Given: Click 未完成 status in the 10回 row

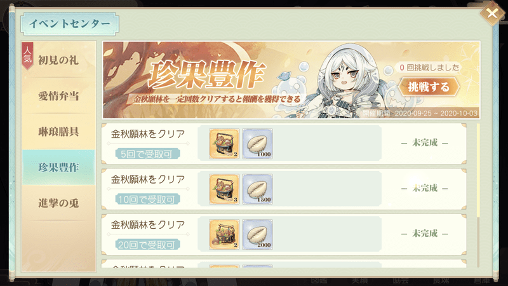Looking at the screenshot, I should point(425,188).
